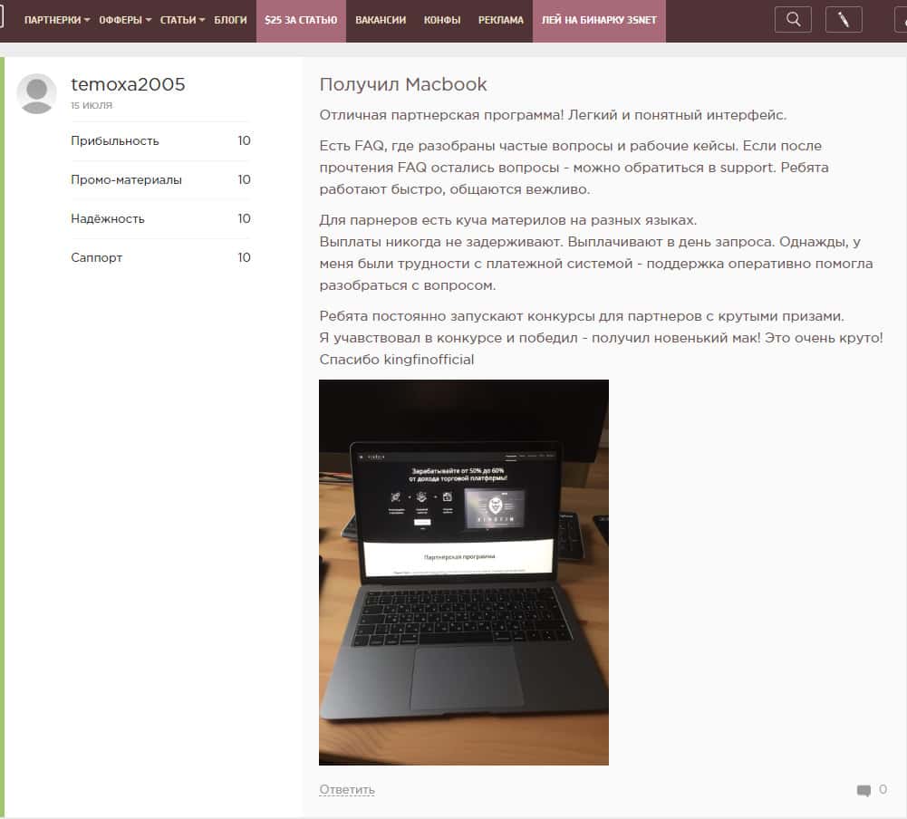Click the partially visible icon at top-right edge
907x819 pixels.
click(897, 19)
